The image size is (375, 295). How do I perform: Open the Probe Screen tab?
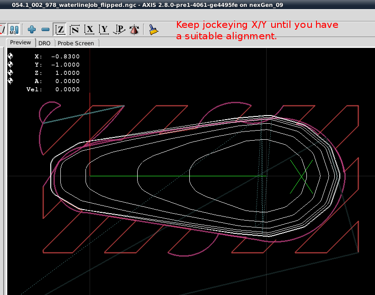(x=75, y=43)
